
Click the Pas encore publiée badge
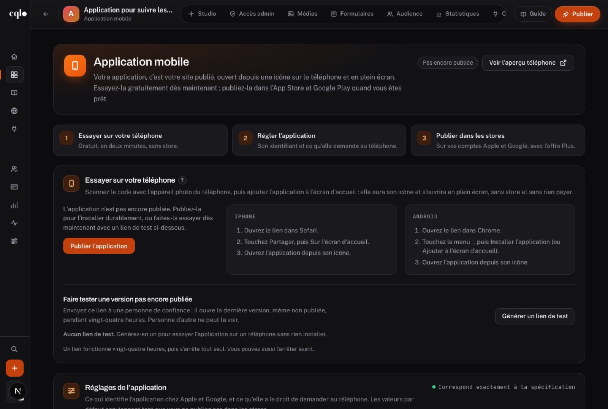[448, 63]
